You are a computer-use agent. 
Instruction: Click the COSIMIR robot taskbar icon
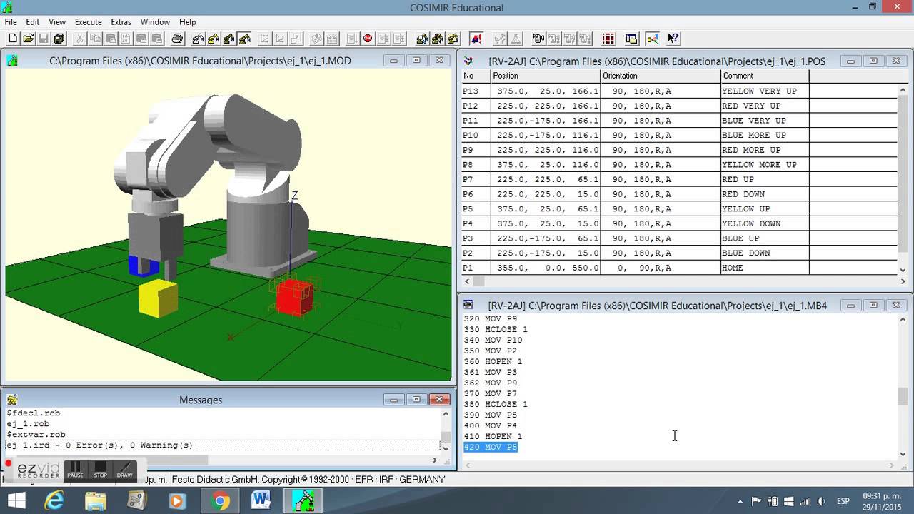pyautogui.click(x=303, y=501)
